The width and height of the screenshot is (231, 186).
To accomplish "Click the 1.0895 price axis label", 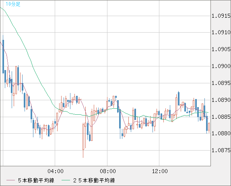I will [221, 83].
